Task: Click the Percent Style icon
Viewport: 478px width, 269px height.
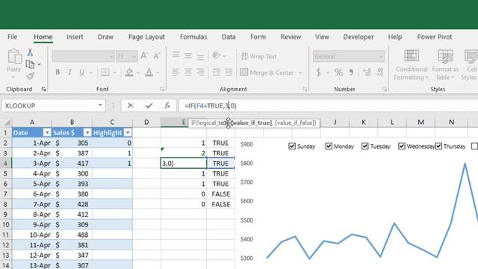Action: click(338, 72)
